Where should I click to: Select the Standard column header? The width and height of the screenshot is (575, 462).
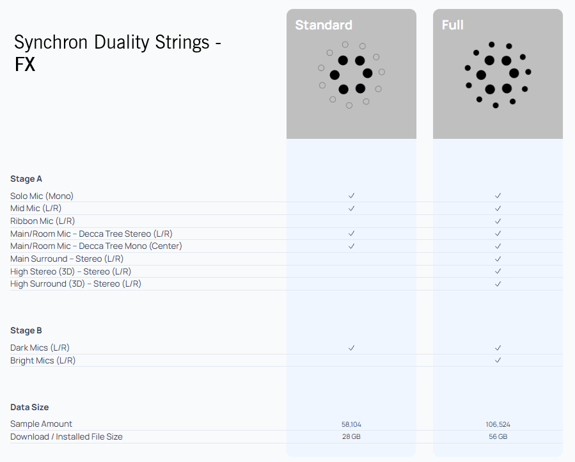tap(324, 25)
